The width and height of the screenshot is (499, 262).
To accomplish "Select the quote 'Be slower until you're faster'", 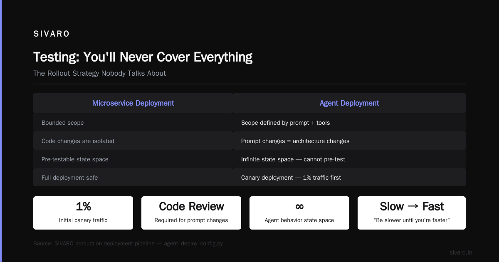I will pos(412,220).
